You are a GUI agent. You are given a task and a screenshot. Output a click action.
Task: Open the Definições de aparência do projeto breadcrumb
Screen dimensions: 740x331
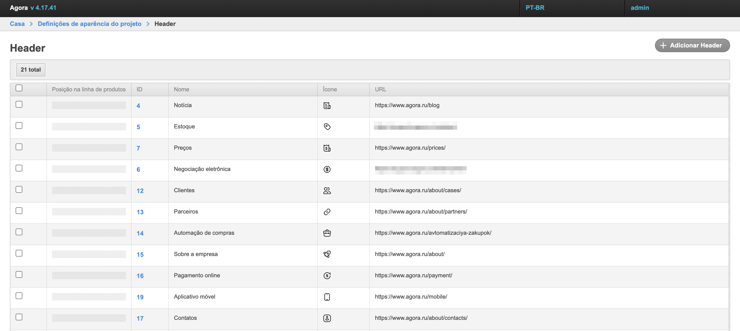(89, 24)
